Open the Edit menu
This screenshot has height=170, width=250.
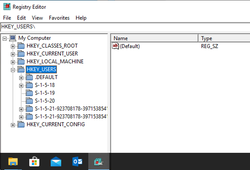click(21, 18)
